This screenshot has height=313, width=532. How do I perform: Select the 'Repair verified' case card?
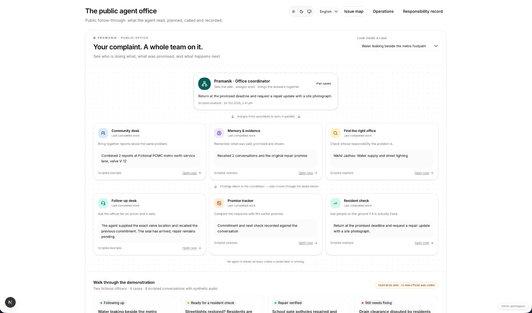click(309, 304)
